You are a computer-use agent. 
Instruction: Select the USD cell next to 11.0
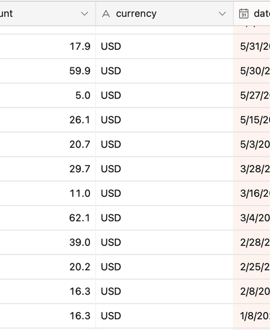164,193
